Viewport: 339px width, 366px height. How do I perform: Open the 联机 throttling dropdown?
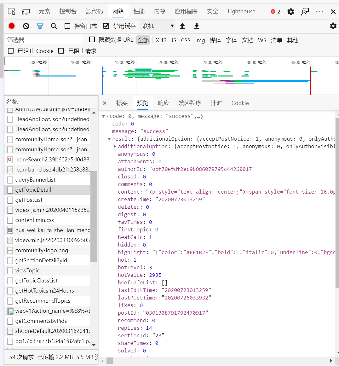pyautogui.click(x=158, y=26)
